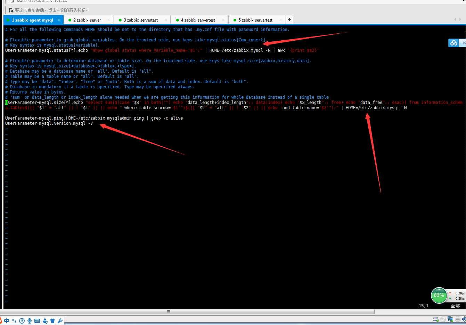The image size is (466, 325).
Task: Open the emoji smiley panel on the IME bar
Action: 22,321
